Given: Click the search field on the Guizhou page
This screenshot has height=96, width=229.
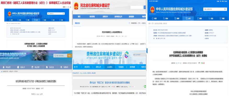Looking at the screenshot, I should pyautogui.click(x=139, y=55).
